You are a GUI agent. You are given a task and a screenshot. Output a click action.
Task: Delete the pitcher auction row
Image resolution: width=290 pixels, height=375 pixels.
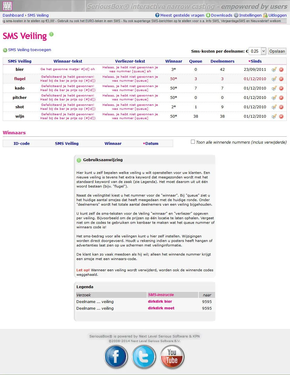pyautogui.click(x=281, y=98)
